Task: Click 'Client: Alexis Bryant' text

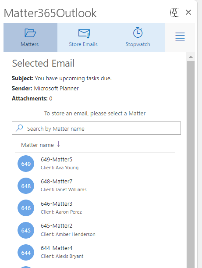Action: [x=62, y=256]
